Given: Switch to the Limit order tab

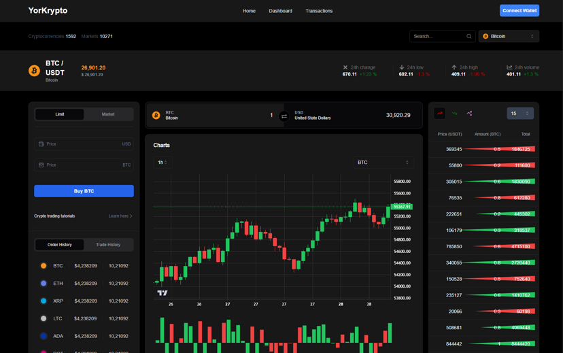Looking at the screenshot, I should tap(60, 114).
